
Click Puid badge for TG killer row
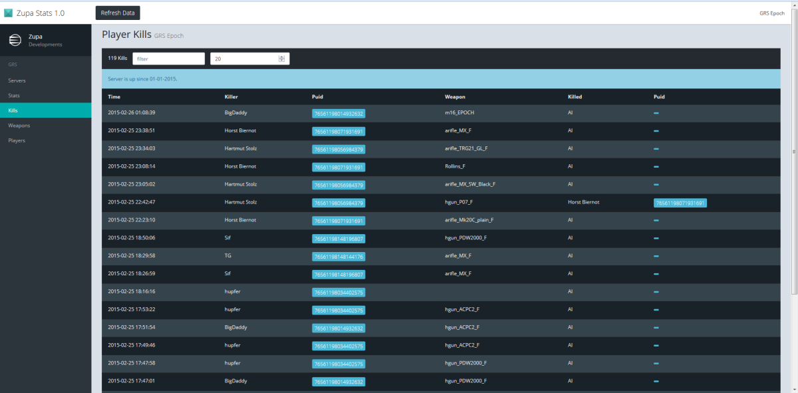(x=338, y=256)
